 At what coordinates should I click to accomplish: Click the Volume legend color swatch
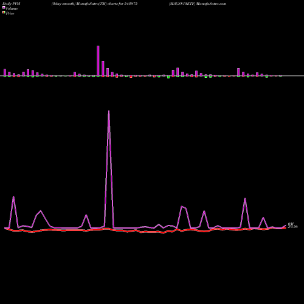coord(4,7)
